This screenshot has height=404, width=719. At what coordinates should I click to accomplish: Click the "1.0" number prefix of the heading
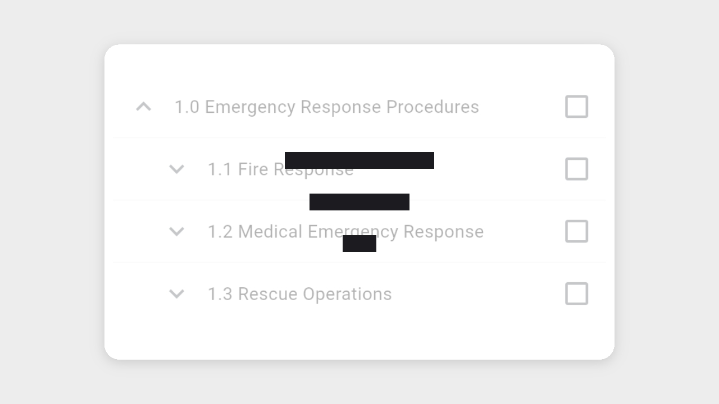(x=186, y=107)
